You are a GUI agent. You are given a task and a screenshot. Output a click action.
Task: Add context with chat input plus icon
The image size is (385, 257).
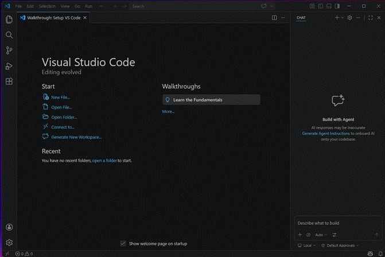(x=300, y=235)
